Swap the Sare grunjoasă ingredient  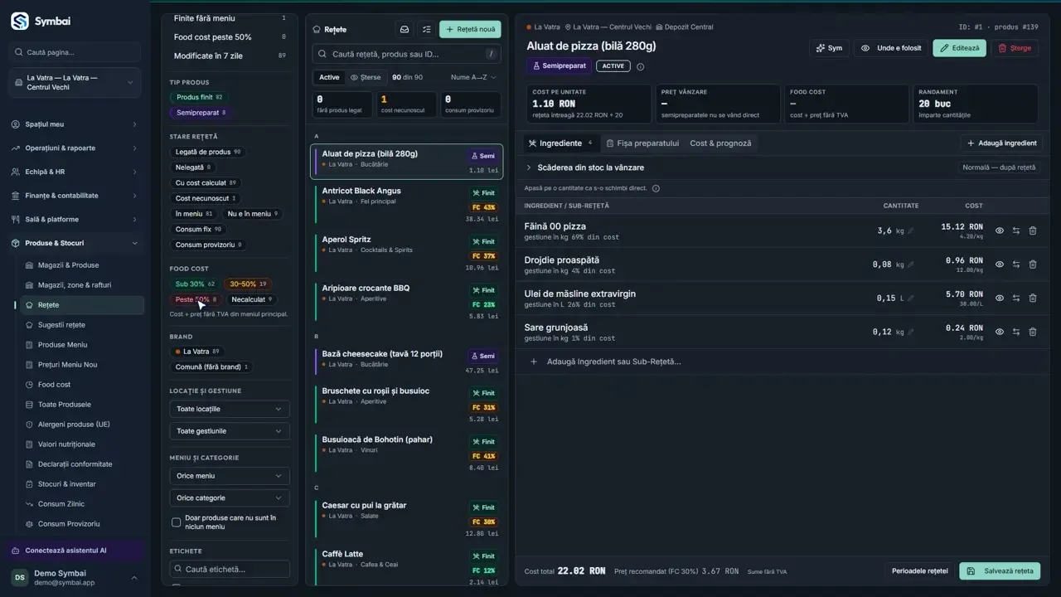[x=1016, y=332]
